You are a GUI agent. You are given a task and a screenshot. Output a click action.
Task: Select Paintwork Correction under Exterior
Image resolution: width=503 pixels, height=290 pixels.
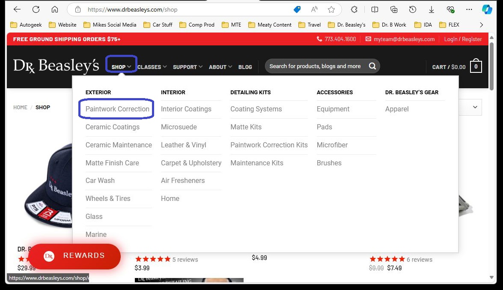pos(117,109)
